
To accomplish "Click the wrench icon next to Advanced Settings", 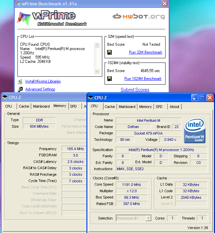I will click(x=20, y=89).
